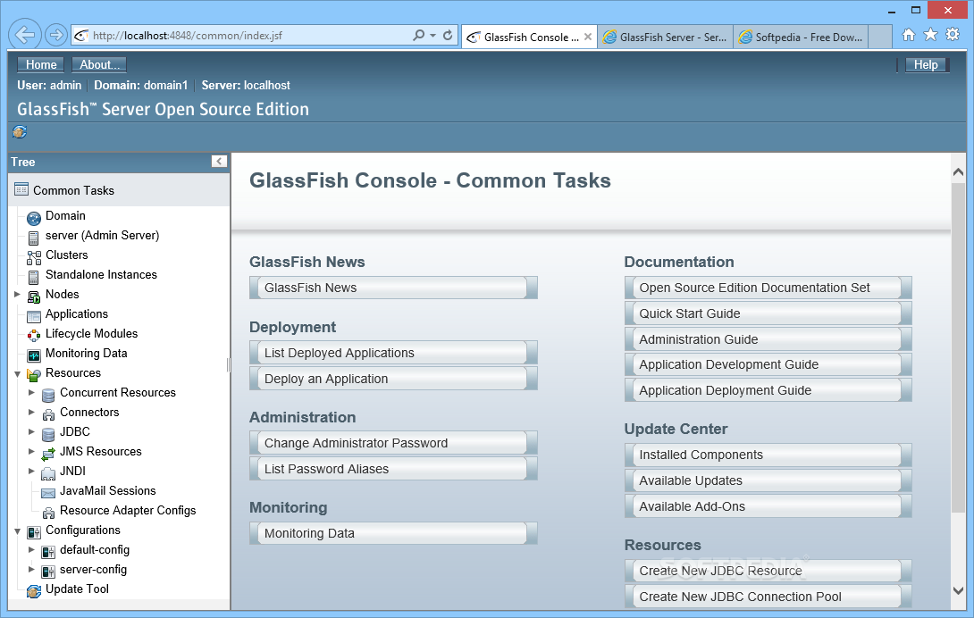Expand the Connectors tree node

coord(31,412)
